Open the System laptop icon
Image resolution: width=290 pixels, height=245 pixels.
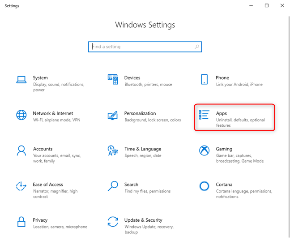[x=21, y=80]
